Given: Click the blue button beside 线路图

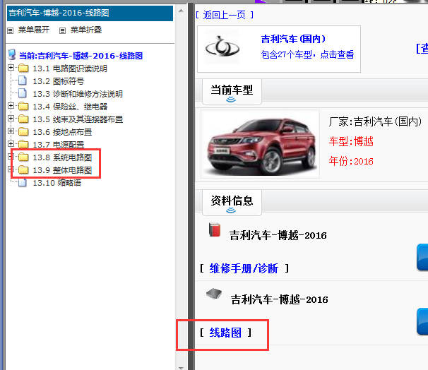Looking at the screenshot, I should click(422, 321).
